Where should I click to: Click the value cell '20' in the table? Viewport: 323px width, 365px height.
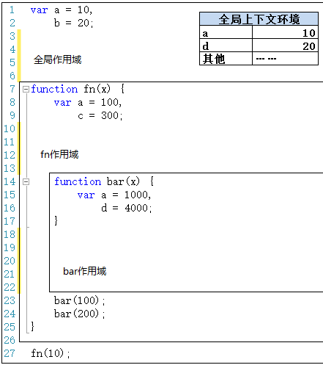click(x=285, y=46)
